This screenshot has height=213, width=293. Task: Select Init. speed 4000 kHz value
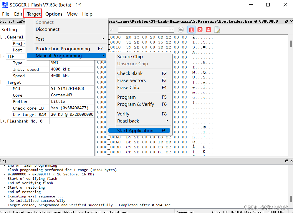pyautogui.click(x=72, y=69)
